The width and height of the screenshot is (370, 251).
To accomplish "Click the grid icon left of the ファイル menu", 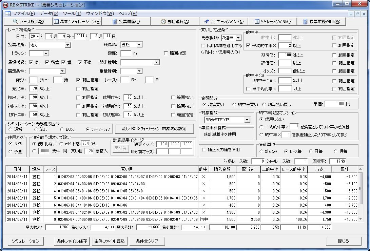I will coord(7,14).
